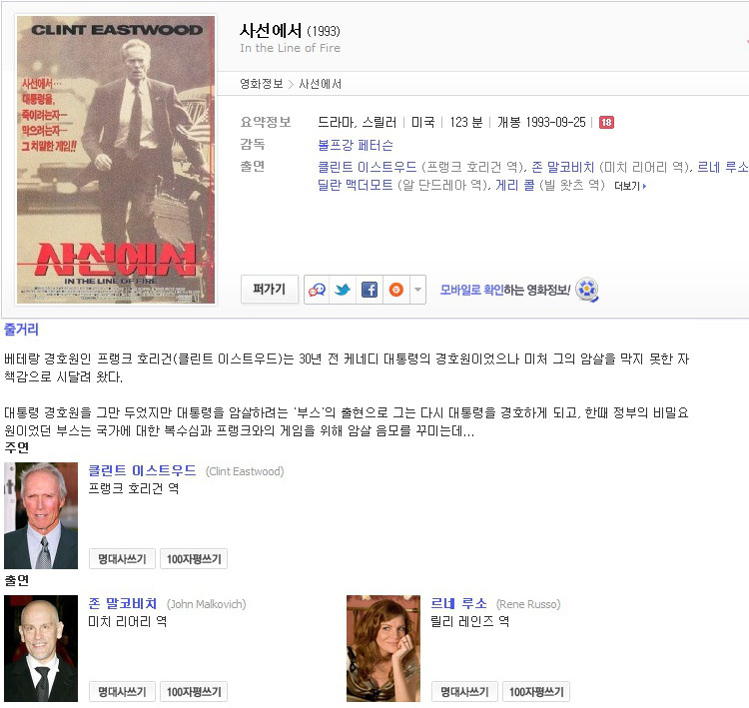This screenshot has height=708, width=749.
Task: Open director 볼프강 페터슨 link
Action: pos(356,145)
